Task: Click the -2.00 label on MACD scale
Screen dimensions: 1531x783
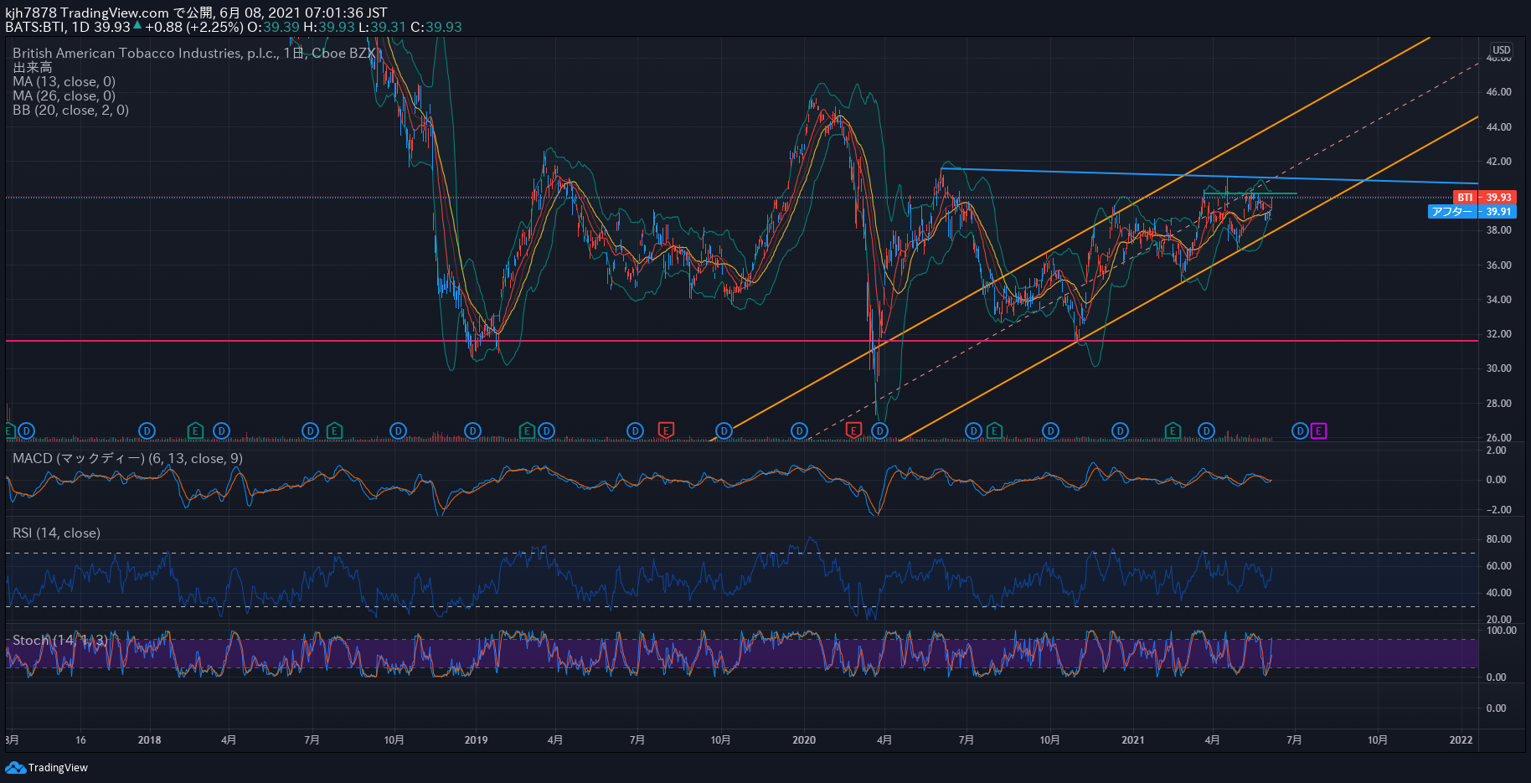Action: click(1497, 510)
